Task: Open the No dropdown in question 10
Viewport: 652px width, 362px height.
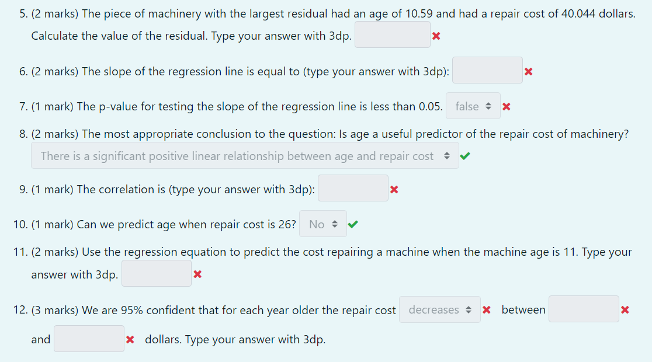Action: pos(323,223)
